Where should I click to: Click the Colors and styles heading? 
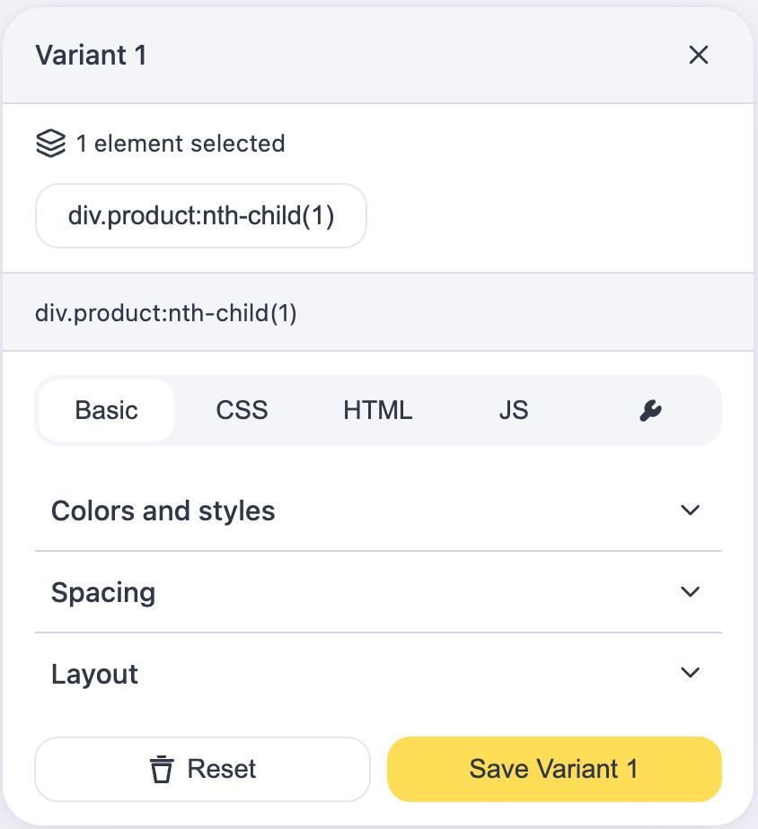163,511
